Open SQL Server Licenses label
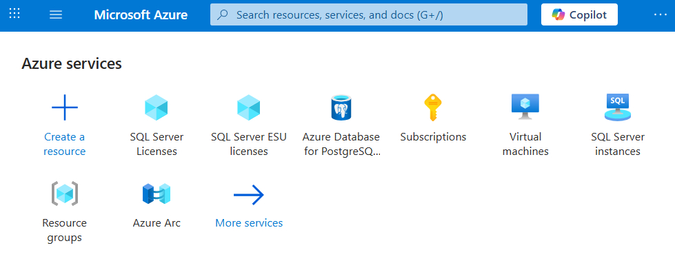The height and width of the screenshot is (261, 675). coord(157,144)
